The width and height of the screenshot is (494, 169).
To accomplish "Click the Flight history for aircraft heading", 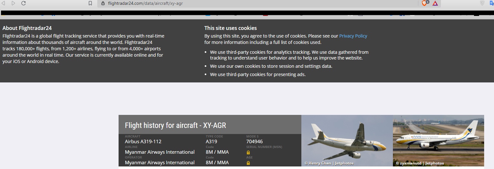I will click(x=175, y=125).
